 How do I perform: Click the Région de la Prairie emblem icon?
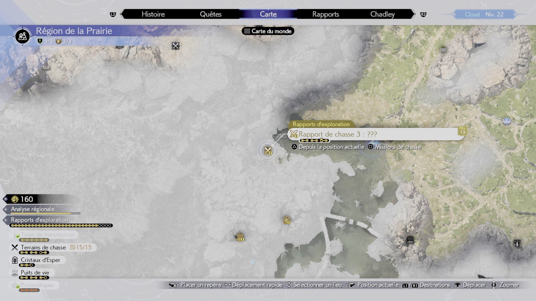tap(23, 36)
